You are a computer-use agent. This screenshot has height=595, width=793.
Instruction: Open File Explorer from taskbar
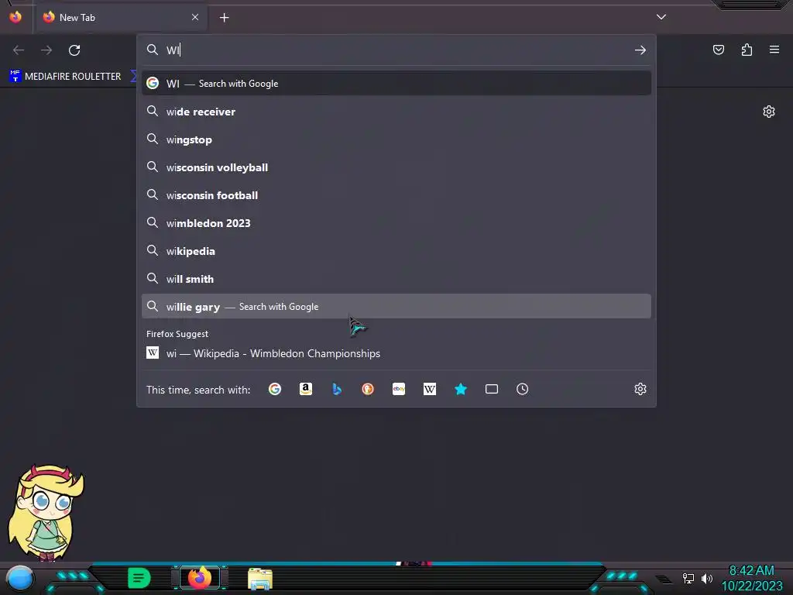[x=260, y=579]
